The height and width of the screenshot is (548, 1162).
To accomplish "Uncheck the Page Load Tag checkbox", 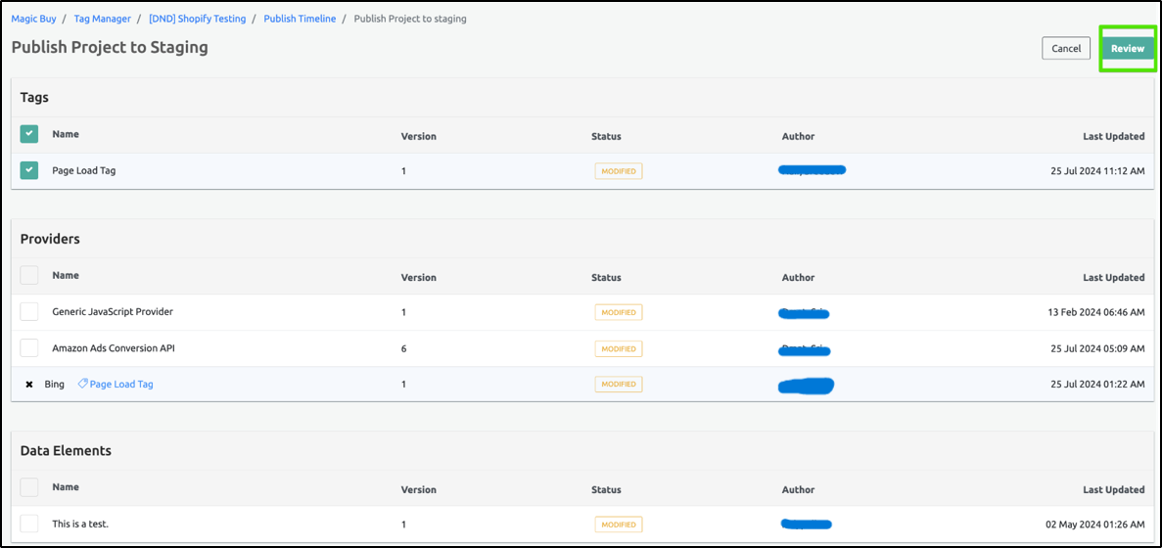I will (29, 171).
